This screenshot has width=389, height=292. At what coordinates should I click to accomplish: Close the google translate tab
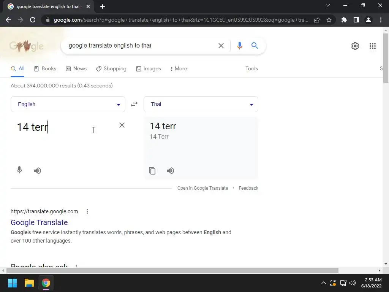88,6
